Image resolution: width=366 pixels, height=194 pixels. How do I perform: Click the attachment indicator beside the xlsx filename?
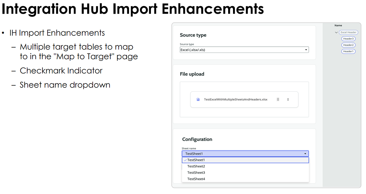point(278,99)
